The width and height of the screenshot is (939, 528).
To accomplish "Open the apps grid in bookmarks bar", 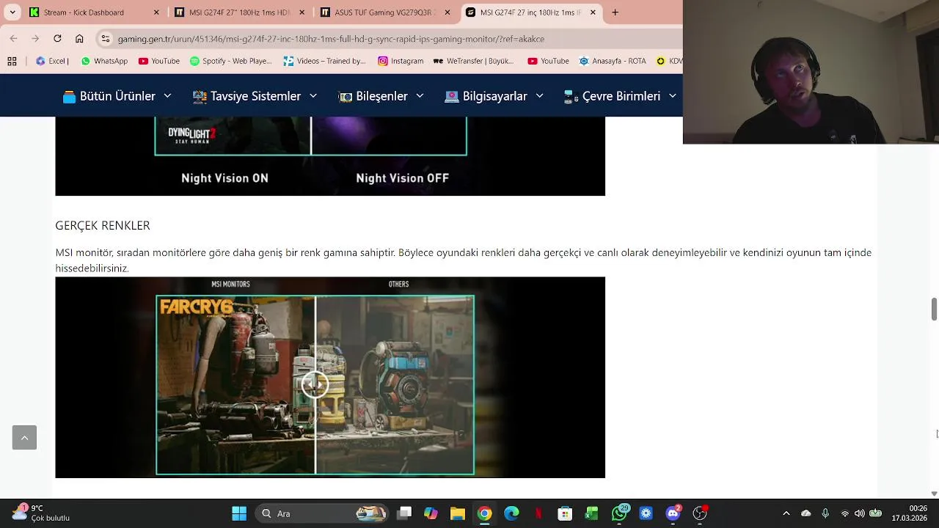I will tap(12, 62).
